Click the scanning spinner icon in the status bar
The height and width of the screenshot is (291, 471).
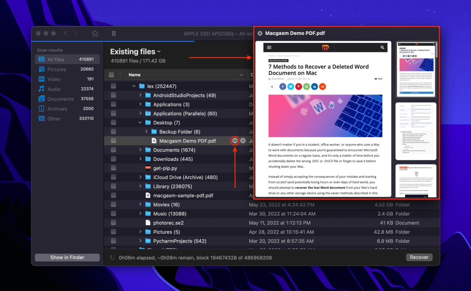113,258
